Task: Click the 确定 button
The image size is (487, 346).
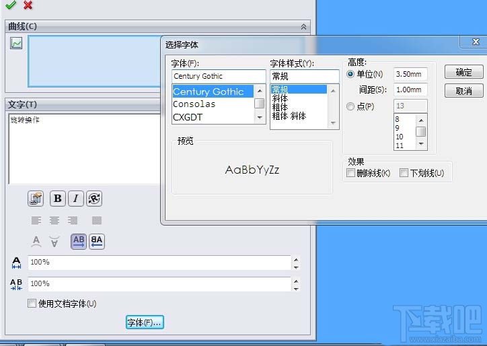Action: tap(463, 72)
